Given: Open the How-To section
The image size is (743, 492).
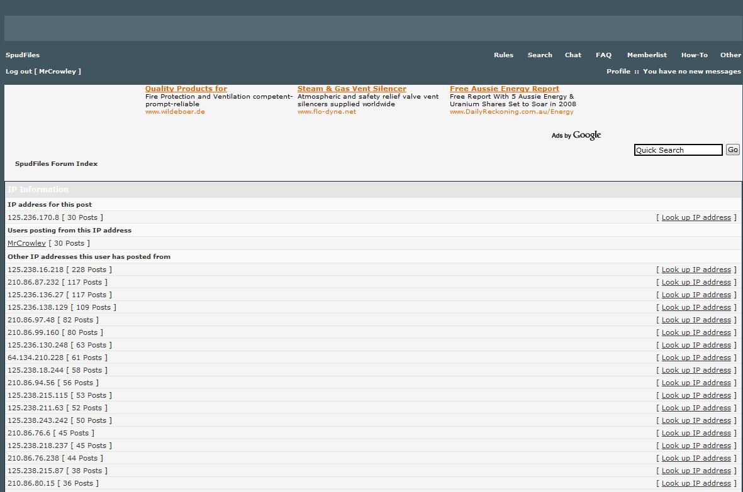Looking at the screenshot, I should pyautogui.click(x=694, y=55).
